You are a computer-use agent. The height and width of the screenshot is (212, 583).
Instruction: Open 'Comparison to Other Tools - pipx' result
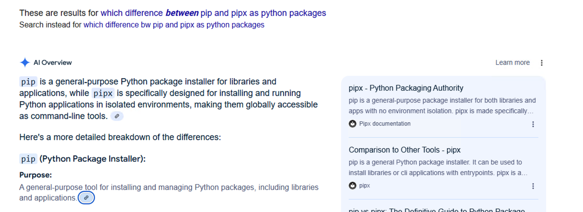pos(404,150)
